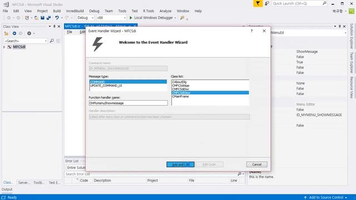The height and width of the screenshot is (200, 356).
Task: Click the Navigate Forward toolbar icon
Action: (18, 18)
